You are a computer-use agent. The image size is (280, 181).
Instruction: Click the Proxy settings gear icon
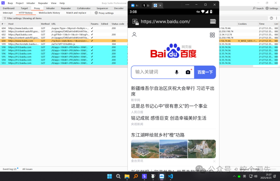[96, 13]
